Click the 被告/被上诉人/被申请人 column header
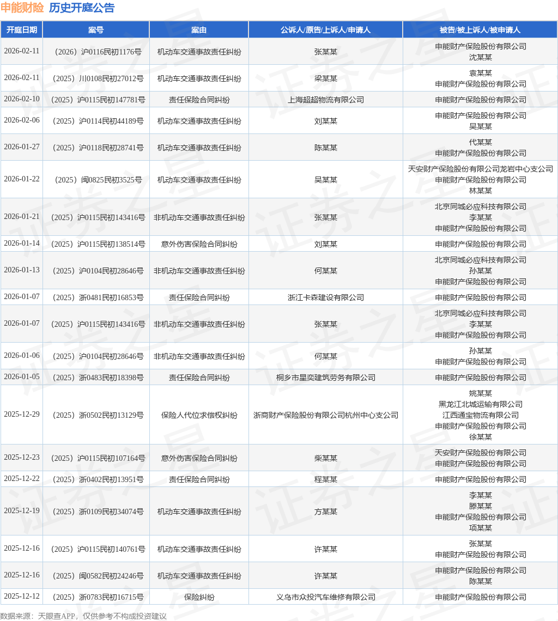Viewport: 558px width, 621px height. click(480, 30)
